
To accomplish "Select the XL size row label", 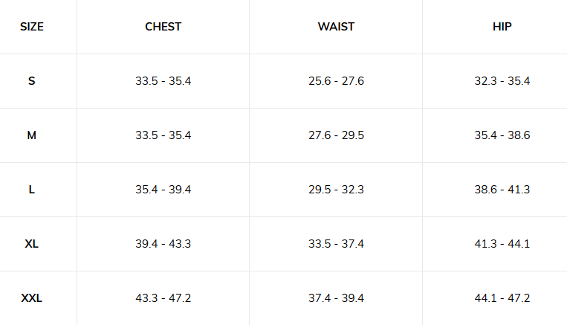I will 31,244.
